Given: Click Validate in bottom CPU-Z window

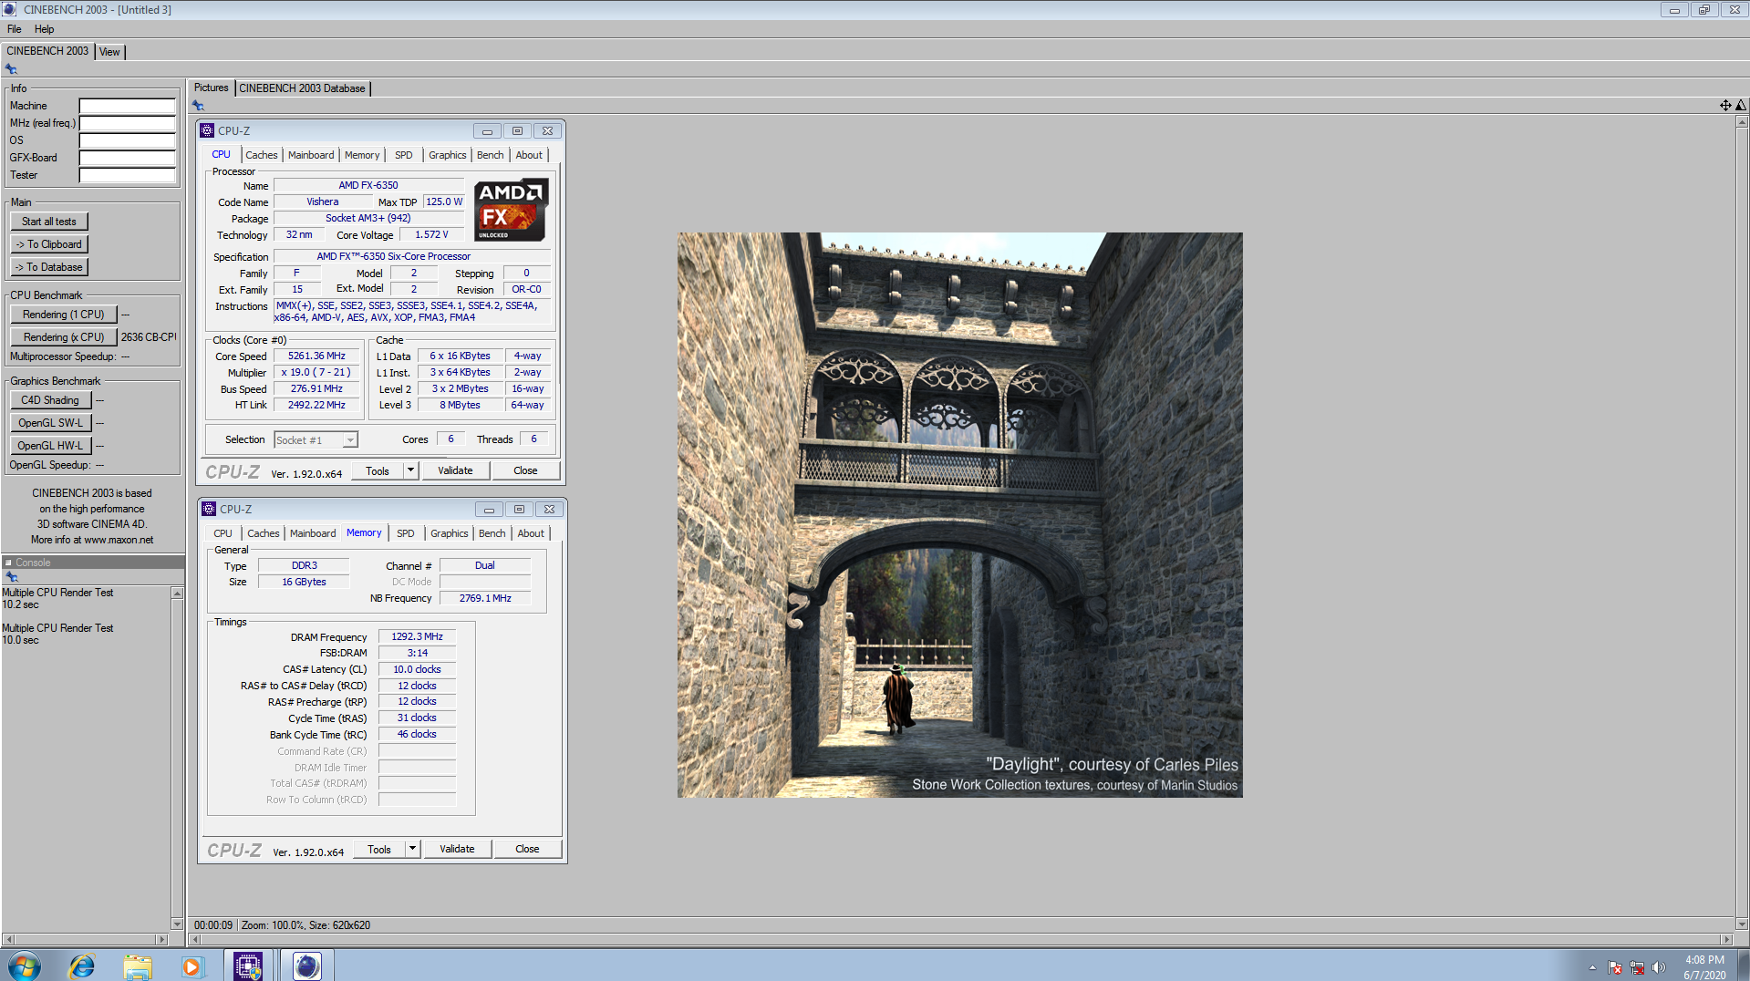Looking at the screenshot, I should (x=457, y=849).
